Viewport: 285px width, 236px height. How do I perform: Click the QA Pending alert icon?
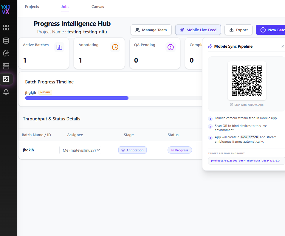(x=171, y=47)
